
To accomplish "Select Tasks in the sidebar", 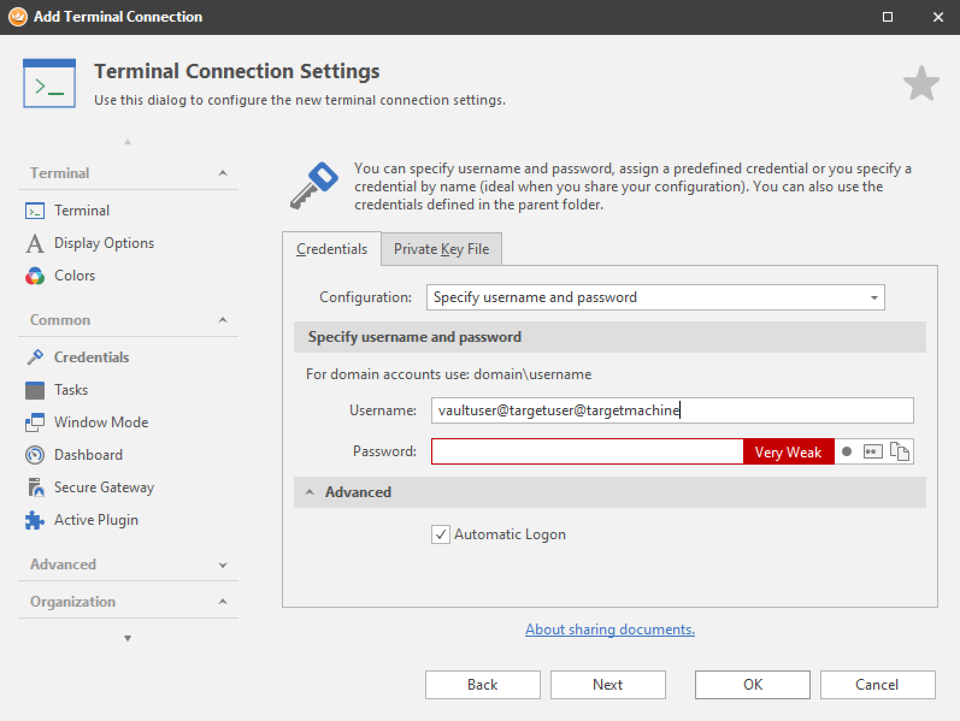I will 70,390.
